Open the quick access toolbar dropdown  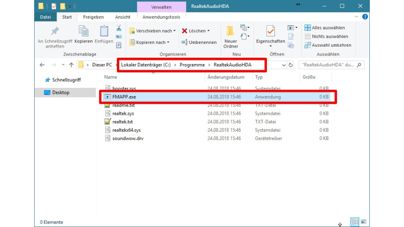(x=70, y=7)
